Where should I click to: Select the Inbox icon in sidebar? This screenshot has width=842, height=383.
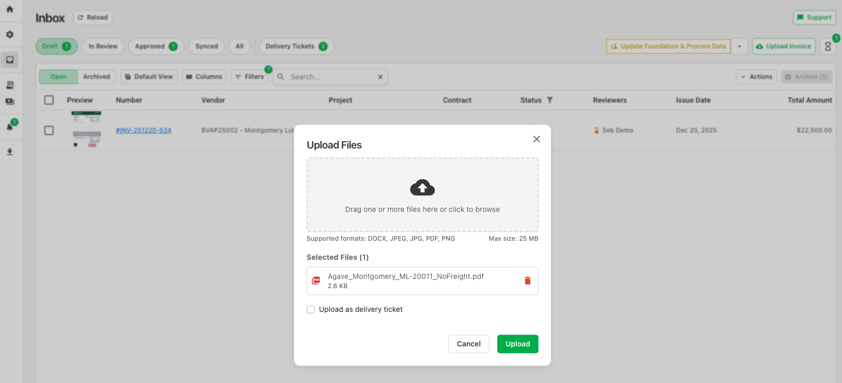10,60
